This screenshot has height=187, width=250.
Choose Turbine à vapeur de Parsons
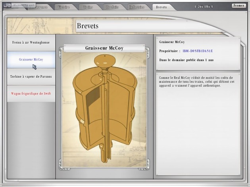click(x=31, y=76)
